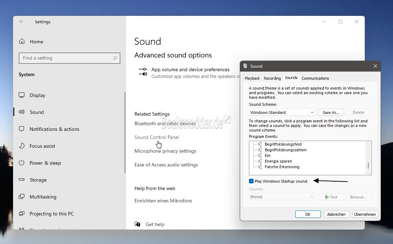The image size is (393, 244).
Task: Click speaker icon beside Energie sparen
Action: (x=260, y=161)
